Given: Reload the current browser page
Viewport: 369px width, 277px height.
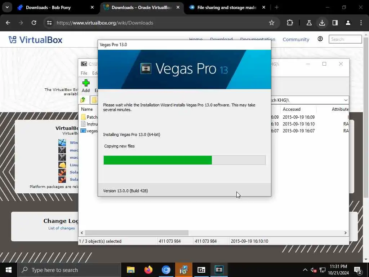Looking at the screenshot, I should [34, 23].
